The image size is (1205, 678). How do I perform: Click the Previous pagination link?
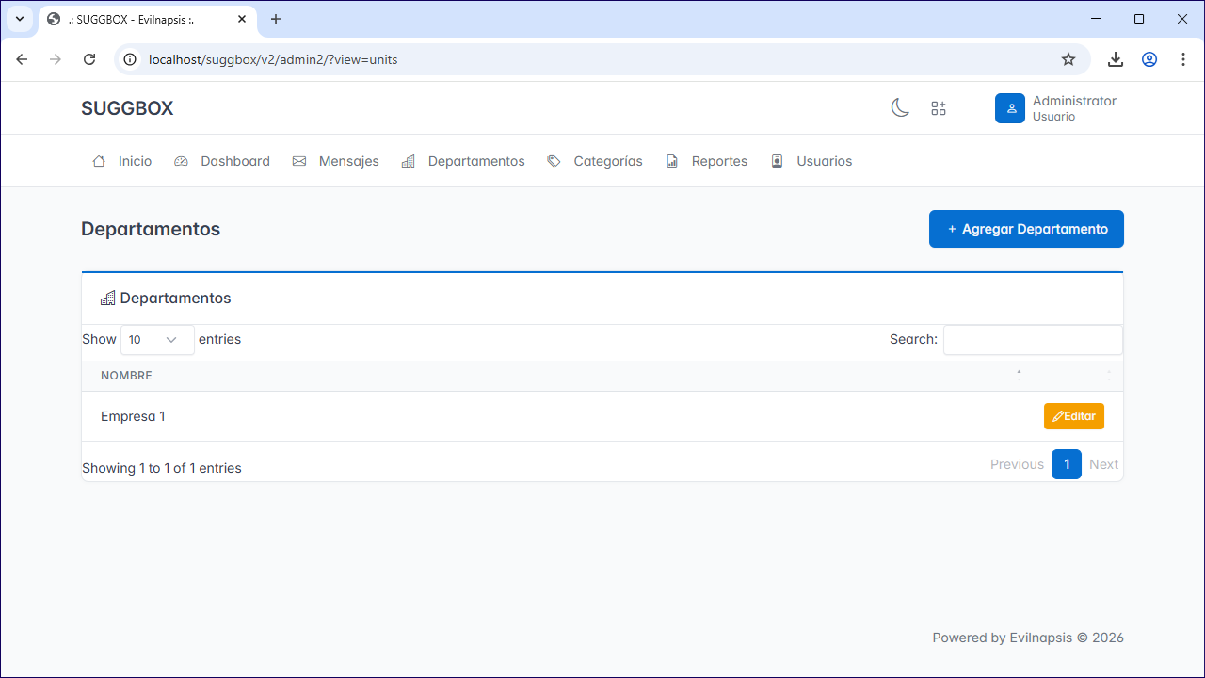[x=1017, y=464]
